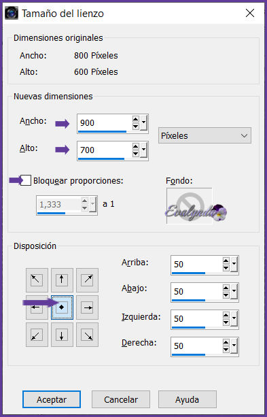This screenshot has width=267, height=417.
Task: Select bottom-right anchor placement arrow
Action: click(87, 335)
